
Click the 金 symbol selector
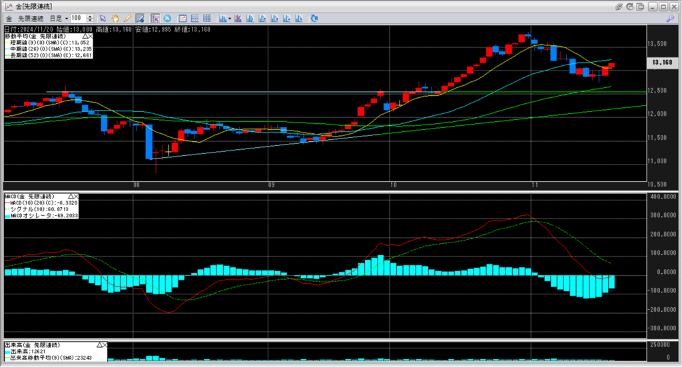[x=9, y=18]
